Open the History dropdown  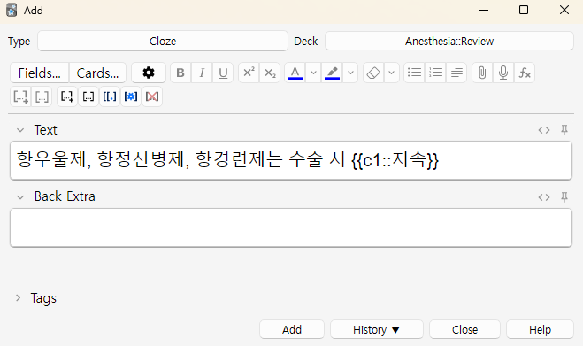(377, 330)
